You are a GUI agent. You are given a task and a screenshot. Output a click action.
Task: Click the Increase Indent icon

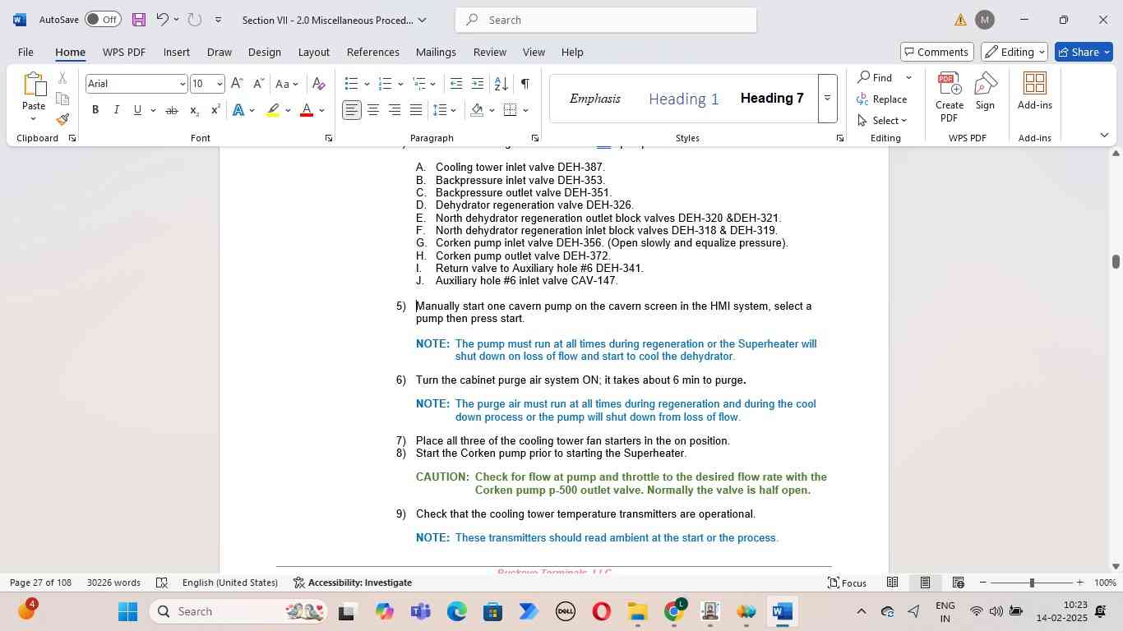[478, 84]
